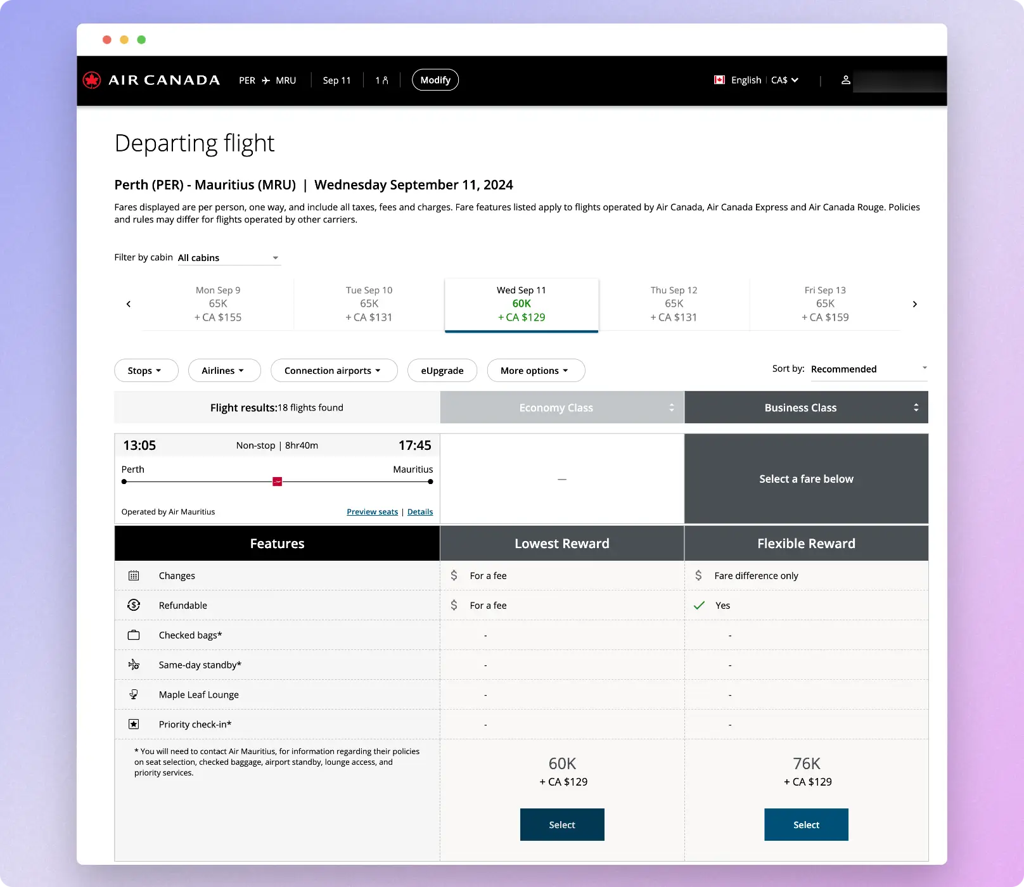
Task: Click the Modify search button
Action: 435,80
